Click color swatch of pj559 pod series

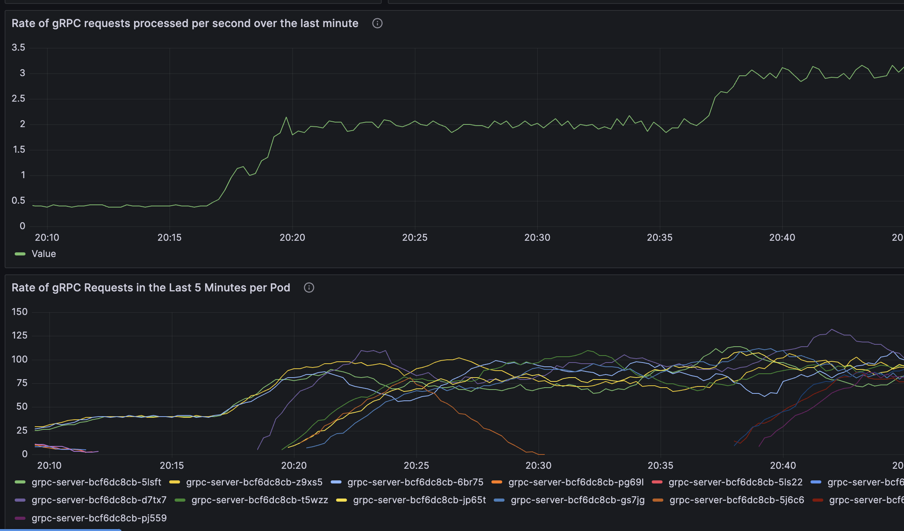click(x=20, y=518)
